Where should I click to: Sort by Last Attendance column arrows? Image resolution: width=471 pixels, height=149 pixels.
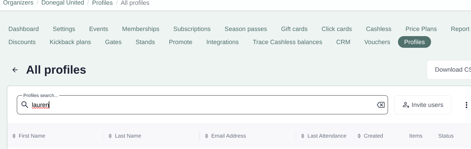point(303,136)
